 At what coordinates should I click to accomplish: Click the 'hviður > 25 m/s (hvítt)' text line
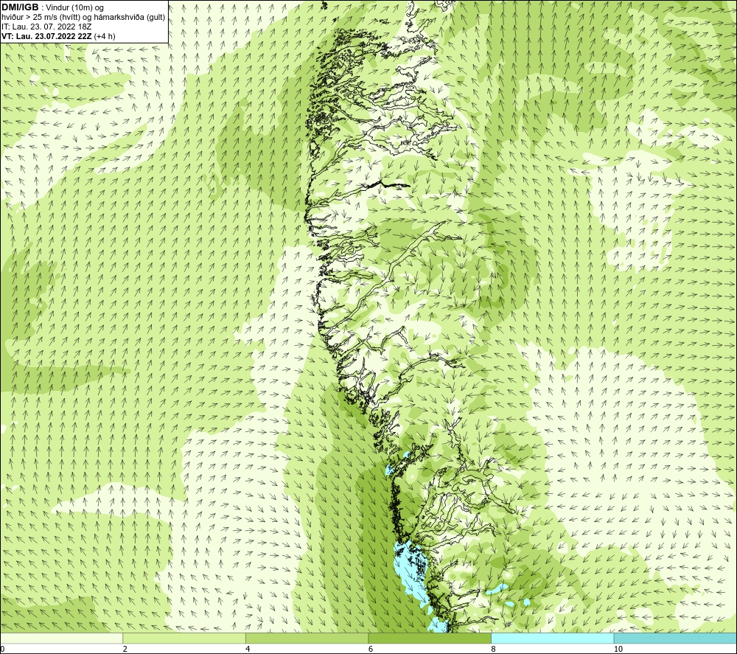click(45, 18)
